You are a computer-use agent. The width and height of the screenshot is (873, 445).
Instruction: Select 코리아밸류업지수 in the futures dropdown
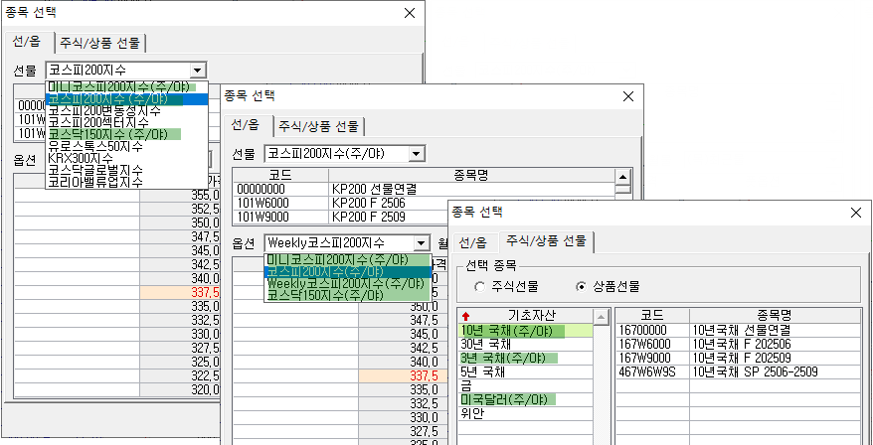click(95, 182)
